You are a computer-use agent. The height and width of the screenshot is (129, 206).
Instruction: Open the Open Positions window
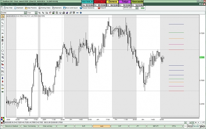31,8
